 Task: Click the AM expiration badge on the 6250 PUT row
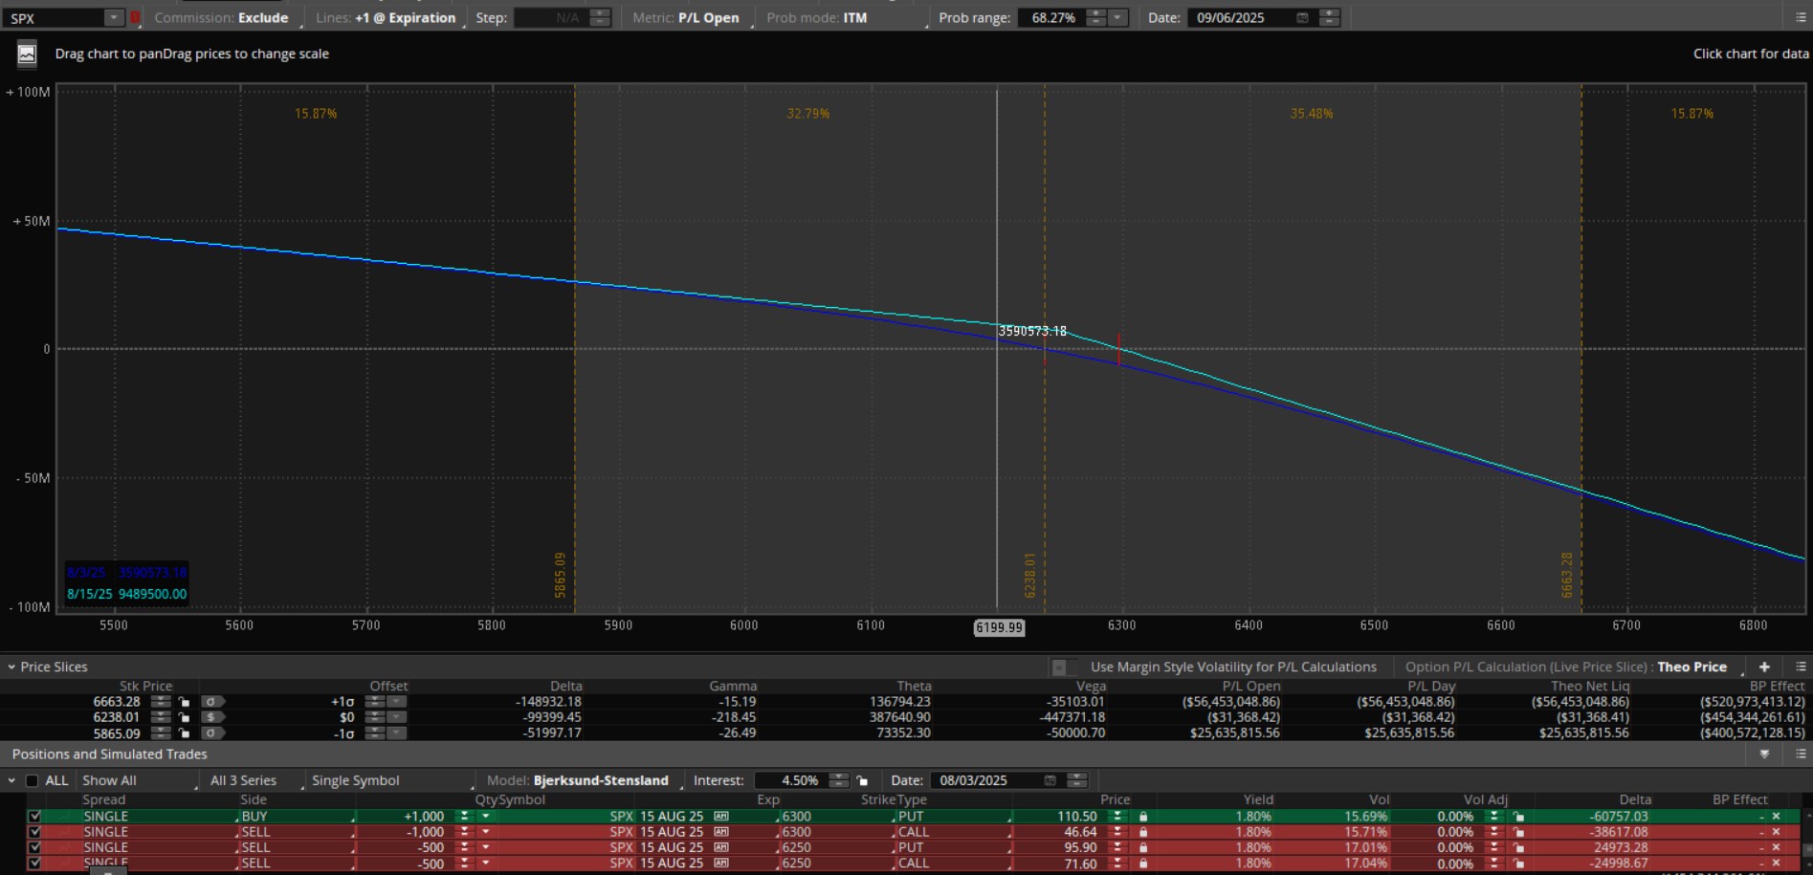pos(720,847)
